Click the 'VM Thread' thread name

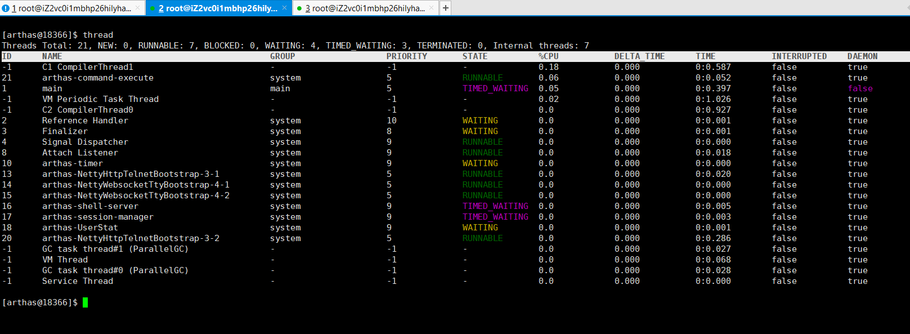pos(65,260)
